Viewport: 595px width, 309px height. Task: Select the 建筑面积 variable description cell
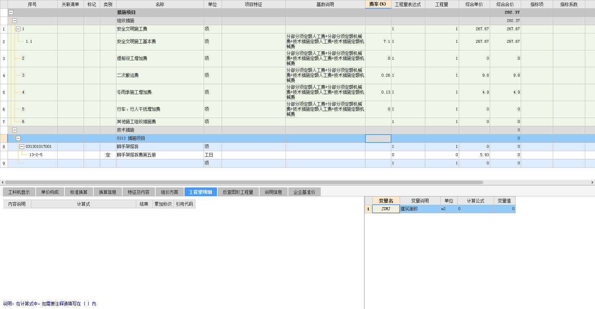pyautogui.click(x=420, y=209)
